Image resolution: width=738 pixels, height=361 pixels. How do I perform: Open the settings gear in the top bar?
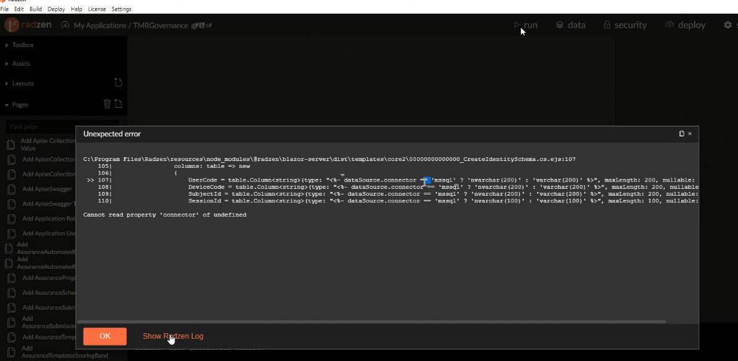(x=727, y=25)
